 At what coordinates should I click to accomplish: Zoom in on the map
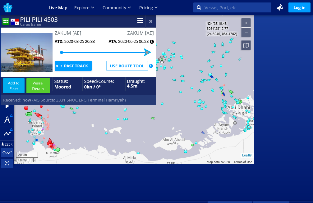[246, 23]
